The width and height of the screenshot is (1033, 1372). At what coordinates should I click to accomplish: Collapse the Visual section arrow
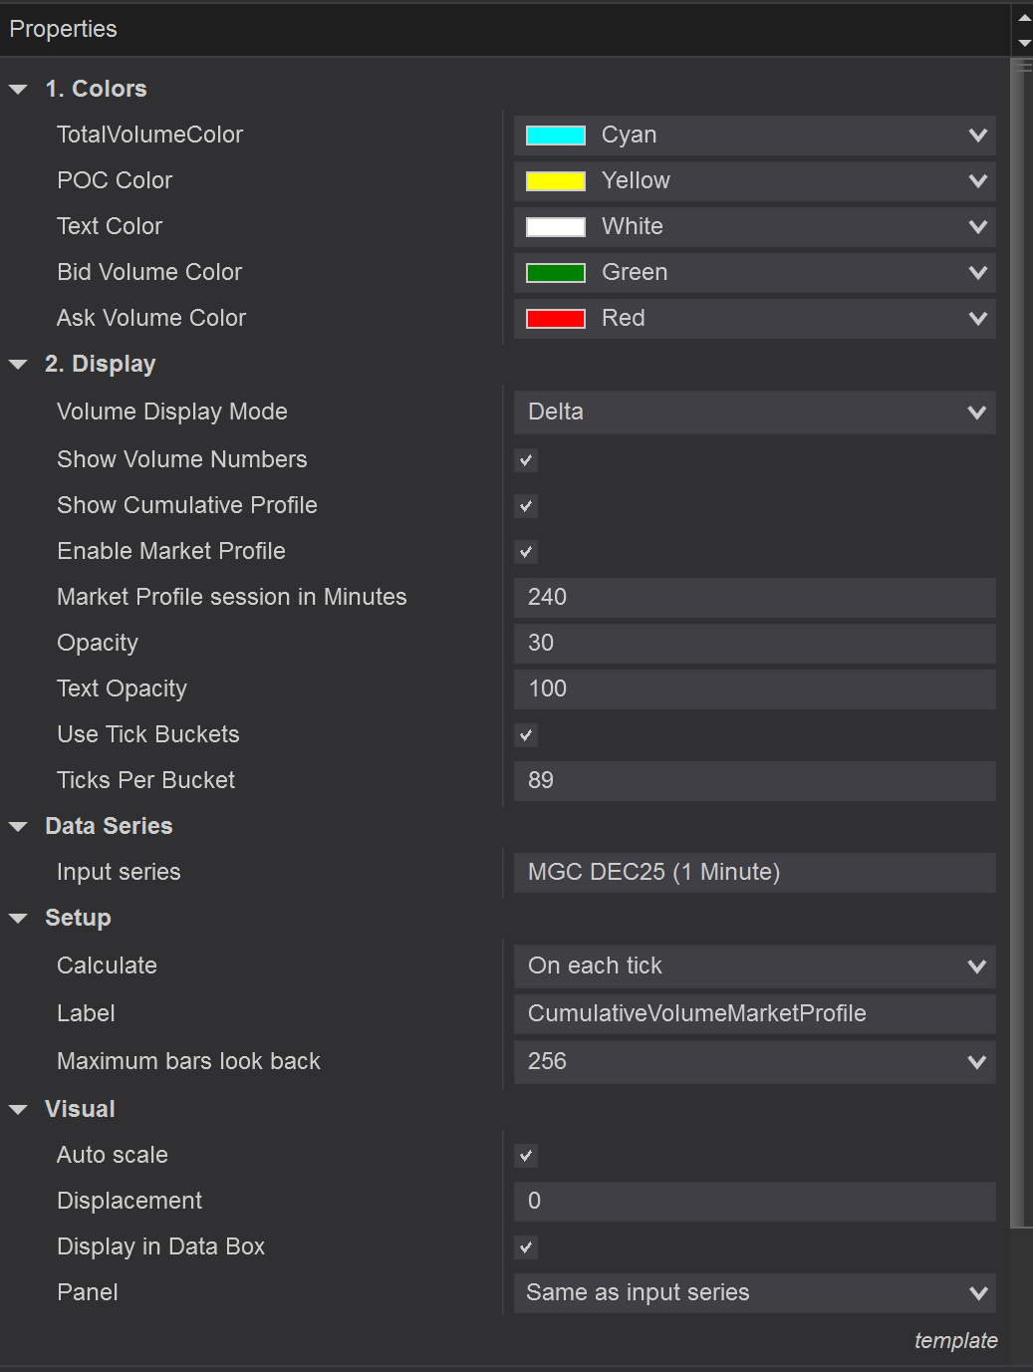point(18,1110)
